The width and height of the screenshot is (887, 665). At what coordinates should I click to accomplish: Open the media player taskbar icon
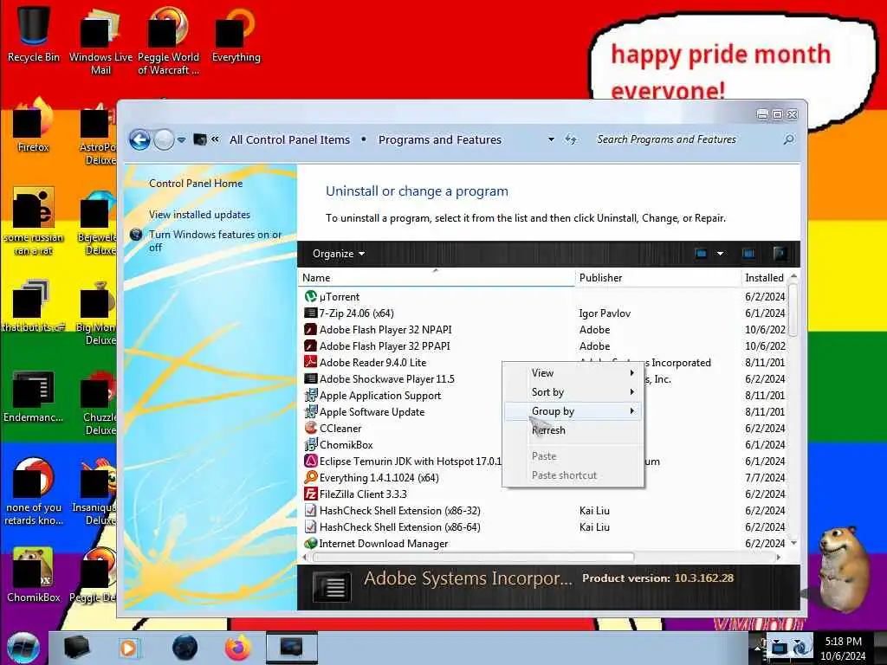[x=128, y=648]
